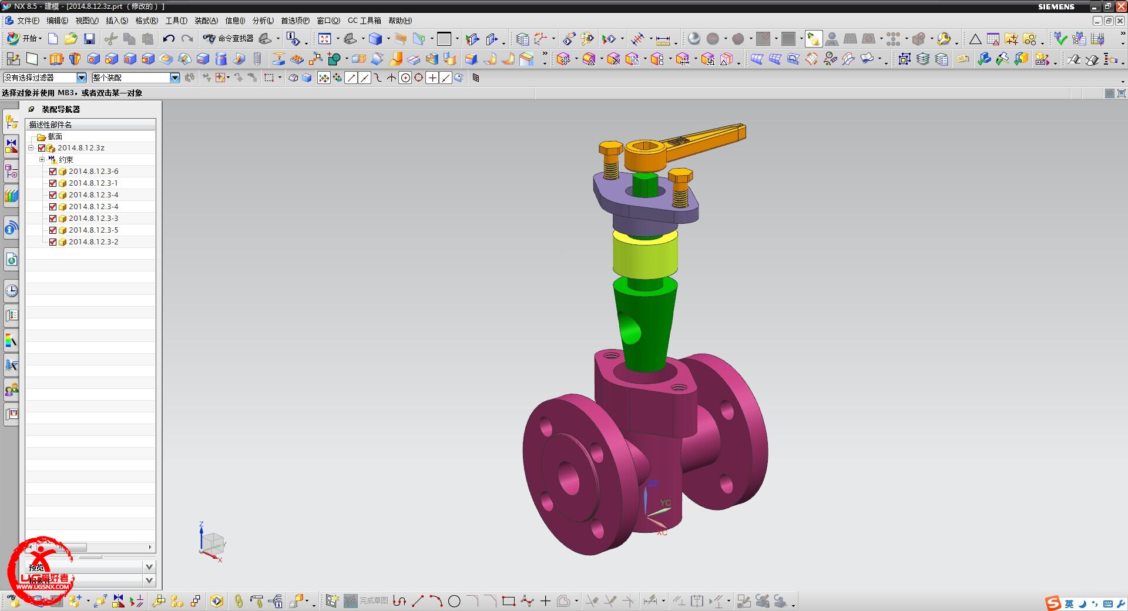This screenshot has width=1128, height=611.
Task: Click the Measure Distance ruler icon
Action: click(663, 39)
